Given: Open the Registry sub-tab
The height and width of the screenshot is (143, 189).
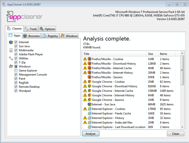Looking at the screenshot, I should point(50,36).
